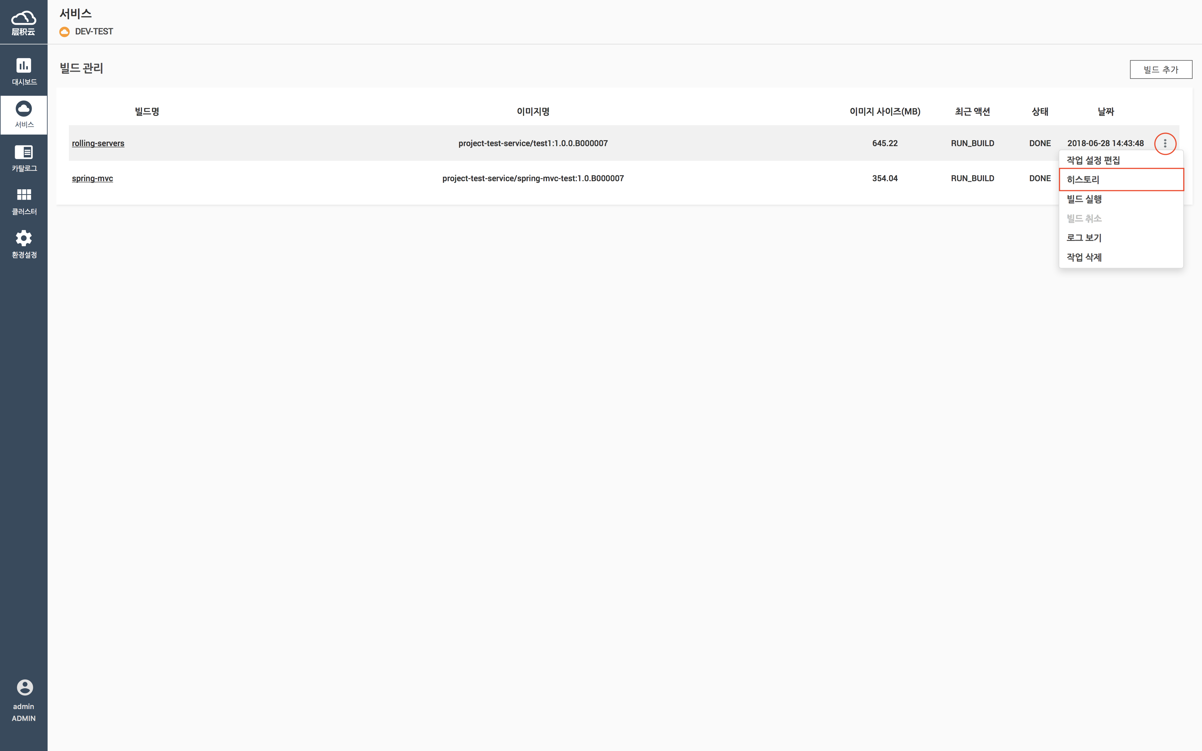Click the orange DEV-TEST workspace icon
The image size is (1202, 751).
[64, 32]
